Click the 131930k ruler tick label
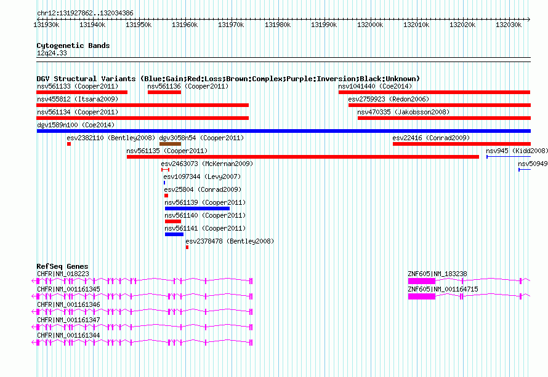The height and width of the screenshot is (377, 548). 46,25
